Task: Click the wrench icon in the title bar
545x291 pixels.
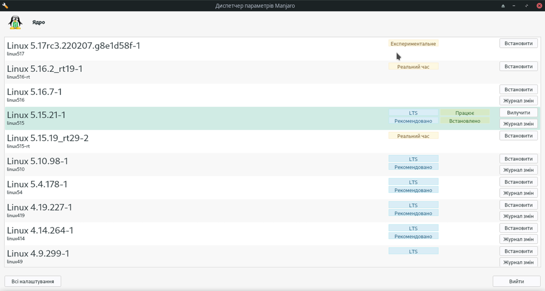Action: point(5,5)
